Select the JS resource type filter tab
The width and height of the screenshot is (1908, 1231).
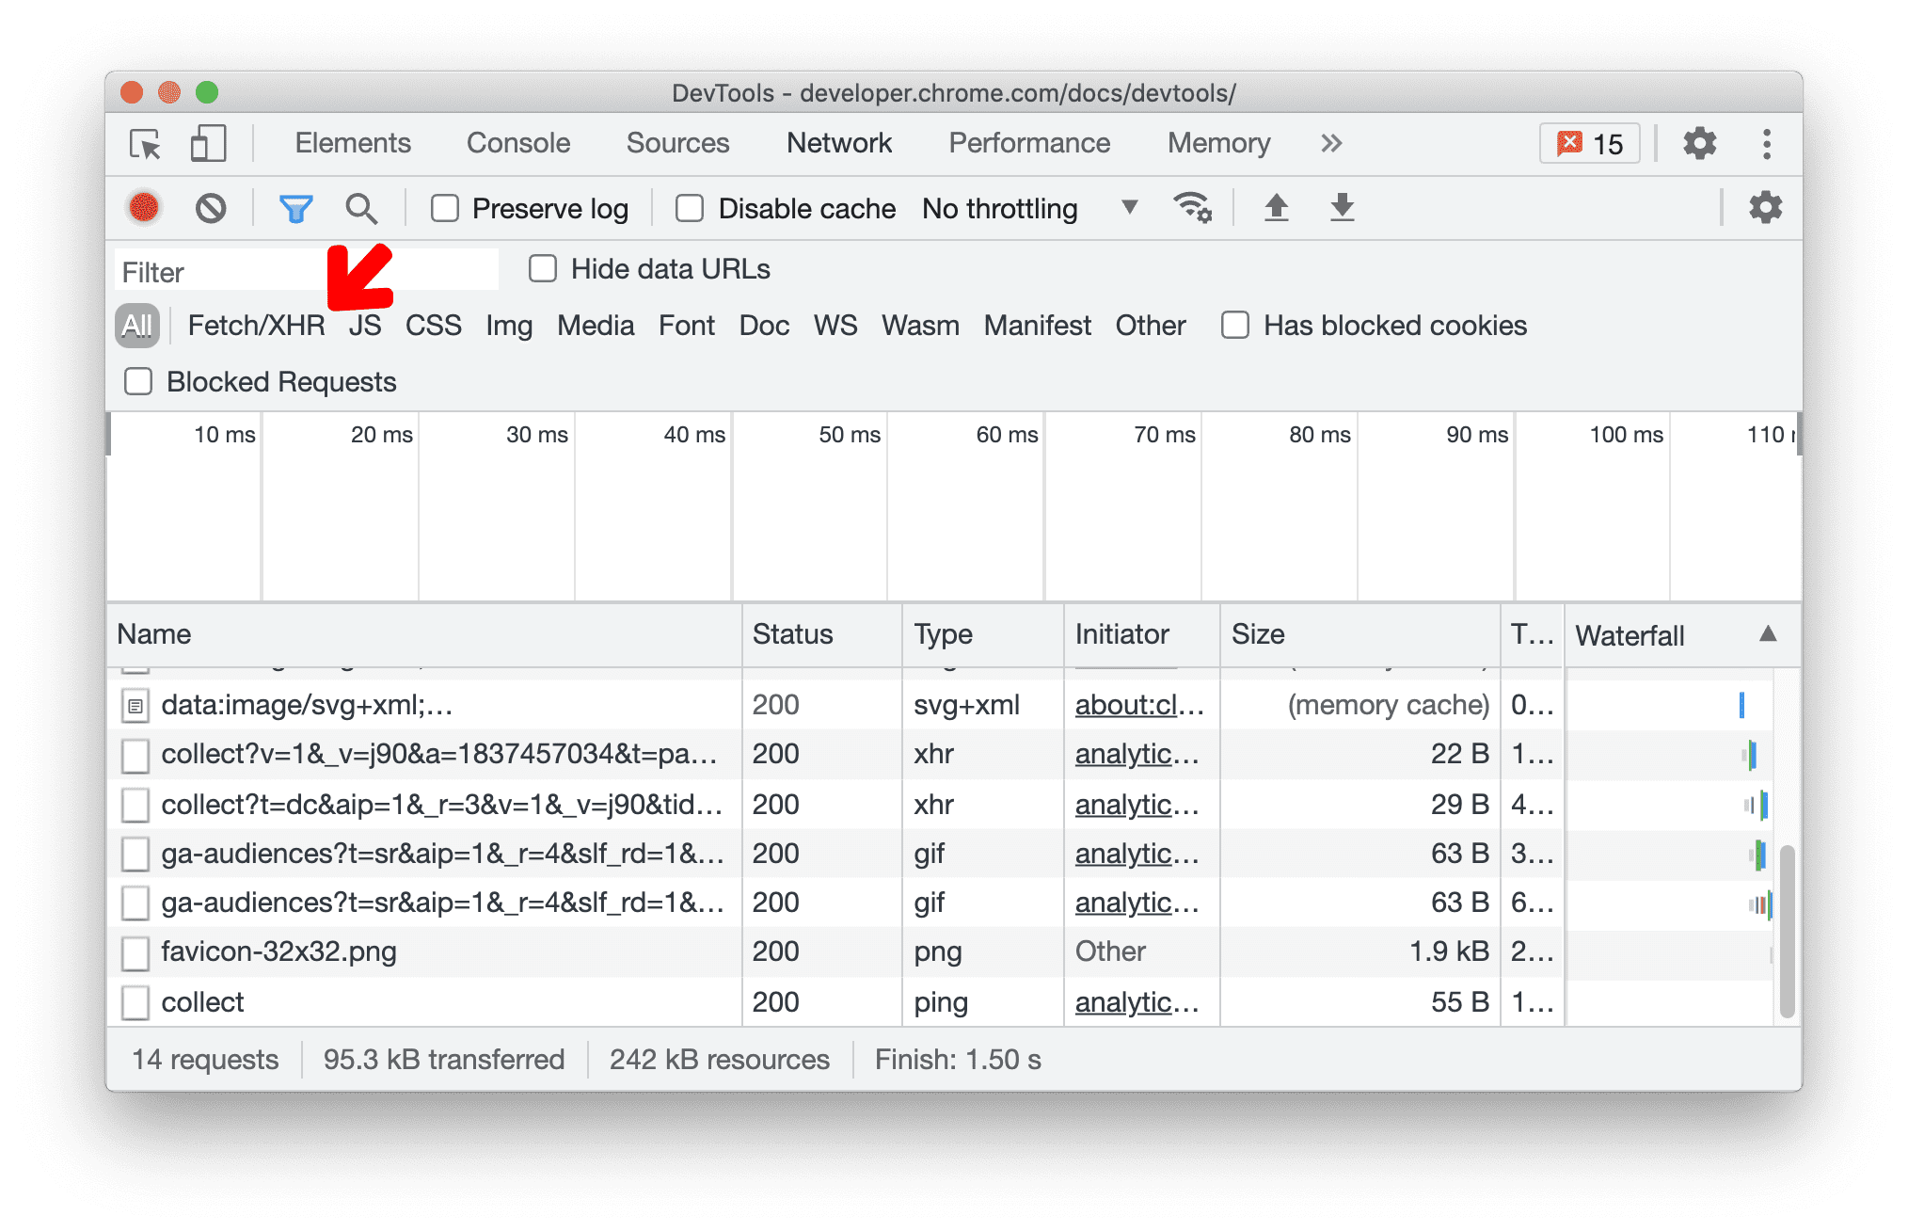click(364, 323)
